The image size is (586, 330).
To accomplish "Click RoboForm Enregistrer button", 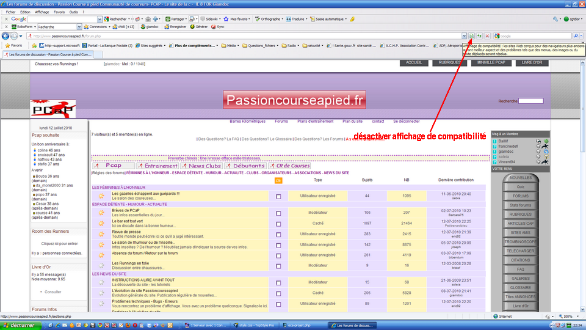I will 175,27.
